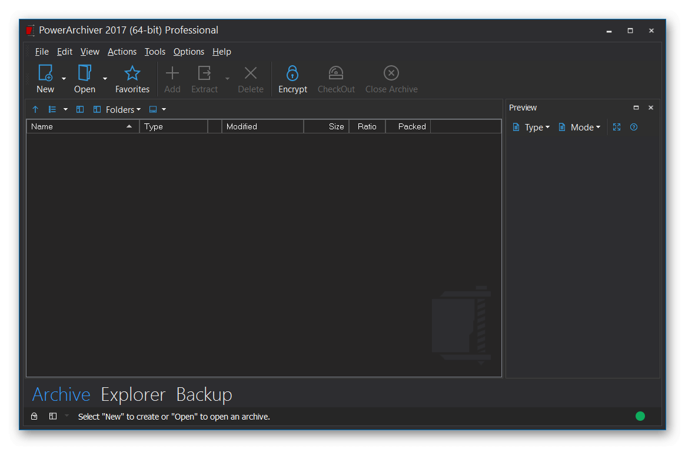Click the fullscreen preview icon in Preview panel
The image size is (685, 449).
[617, 127]
